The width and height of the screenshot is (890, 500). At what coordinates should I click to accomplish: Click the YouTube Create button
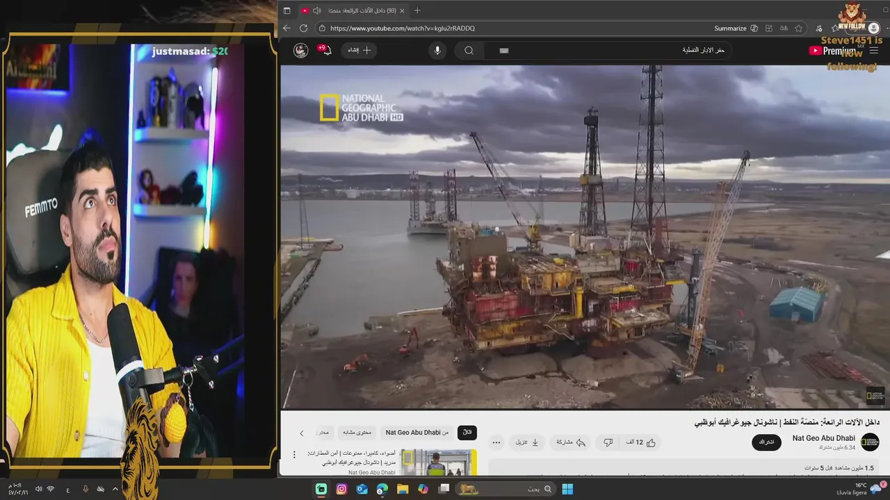[x=359, y=50]
